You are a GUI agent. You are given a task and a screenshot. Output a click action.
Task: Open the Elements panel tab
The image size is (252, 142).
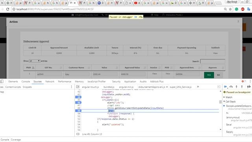(x=13, y=82)
